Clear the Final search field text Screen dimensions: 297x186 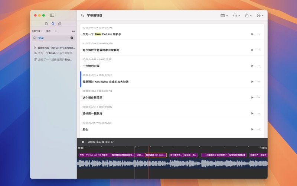(x=72, y=38)
